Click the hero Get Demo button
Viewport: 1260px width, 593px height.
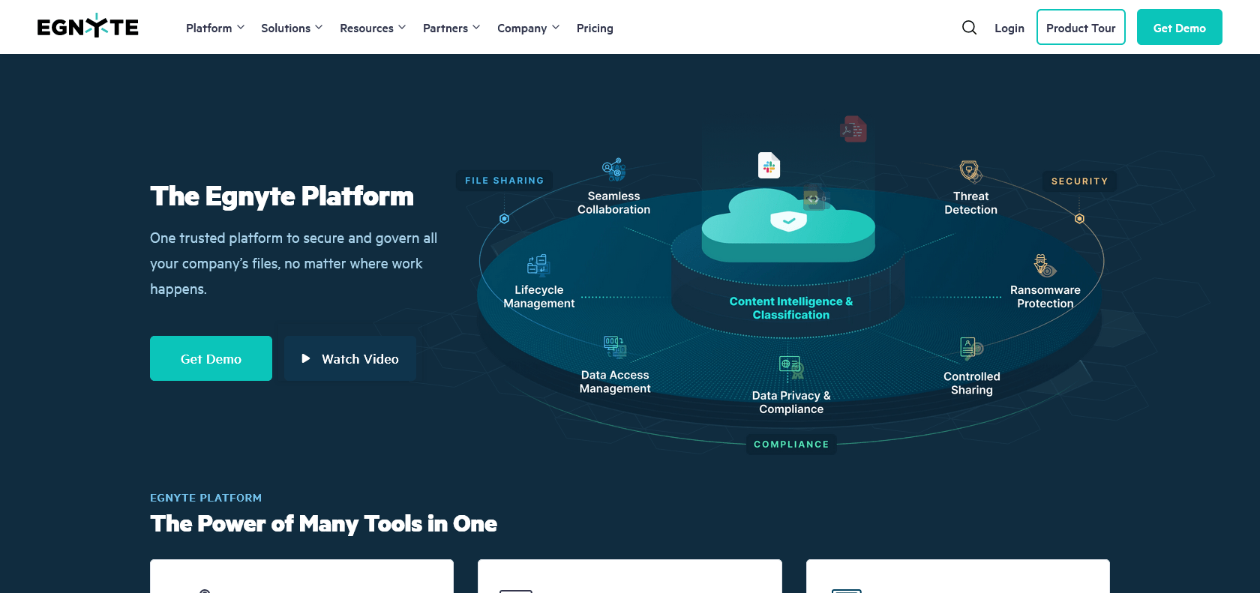click(211, 358)
